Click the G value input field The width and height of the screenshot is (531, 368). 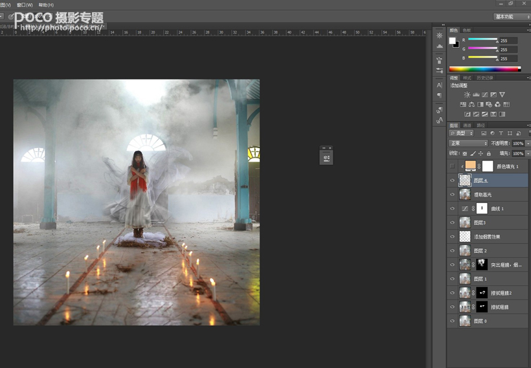(508, 50)
